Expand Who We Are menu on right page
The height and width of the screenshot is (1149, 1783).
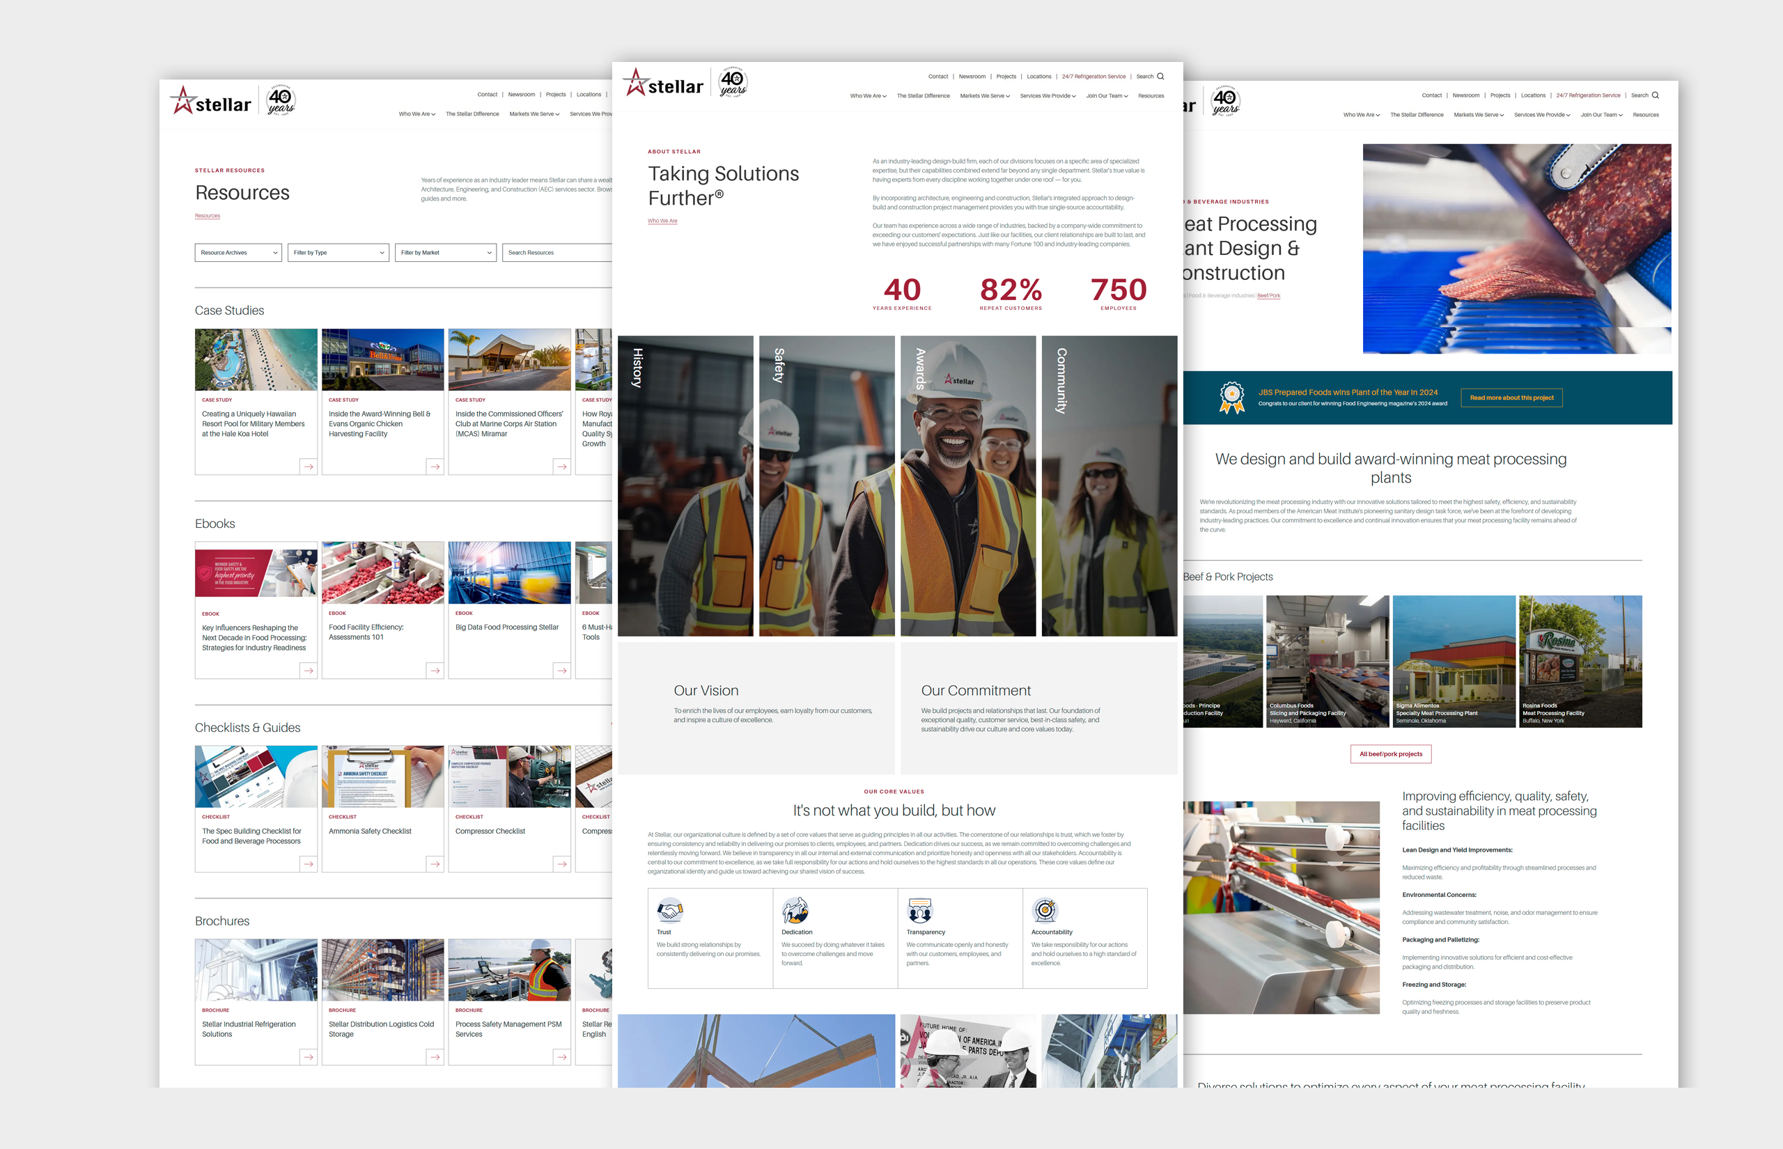(x=1362, y=115)
